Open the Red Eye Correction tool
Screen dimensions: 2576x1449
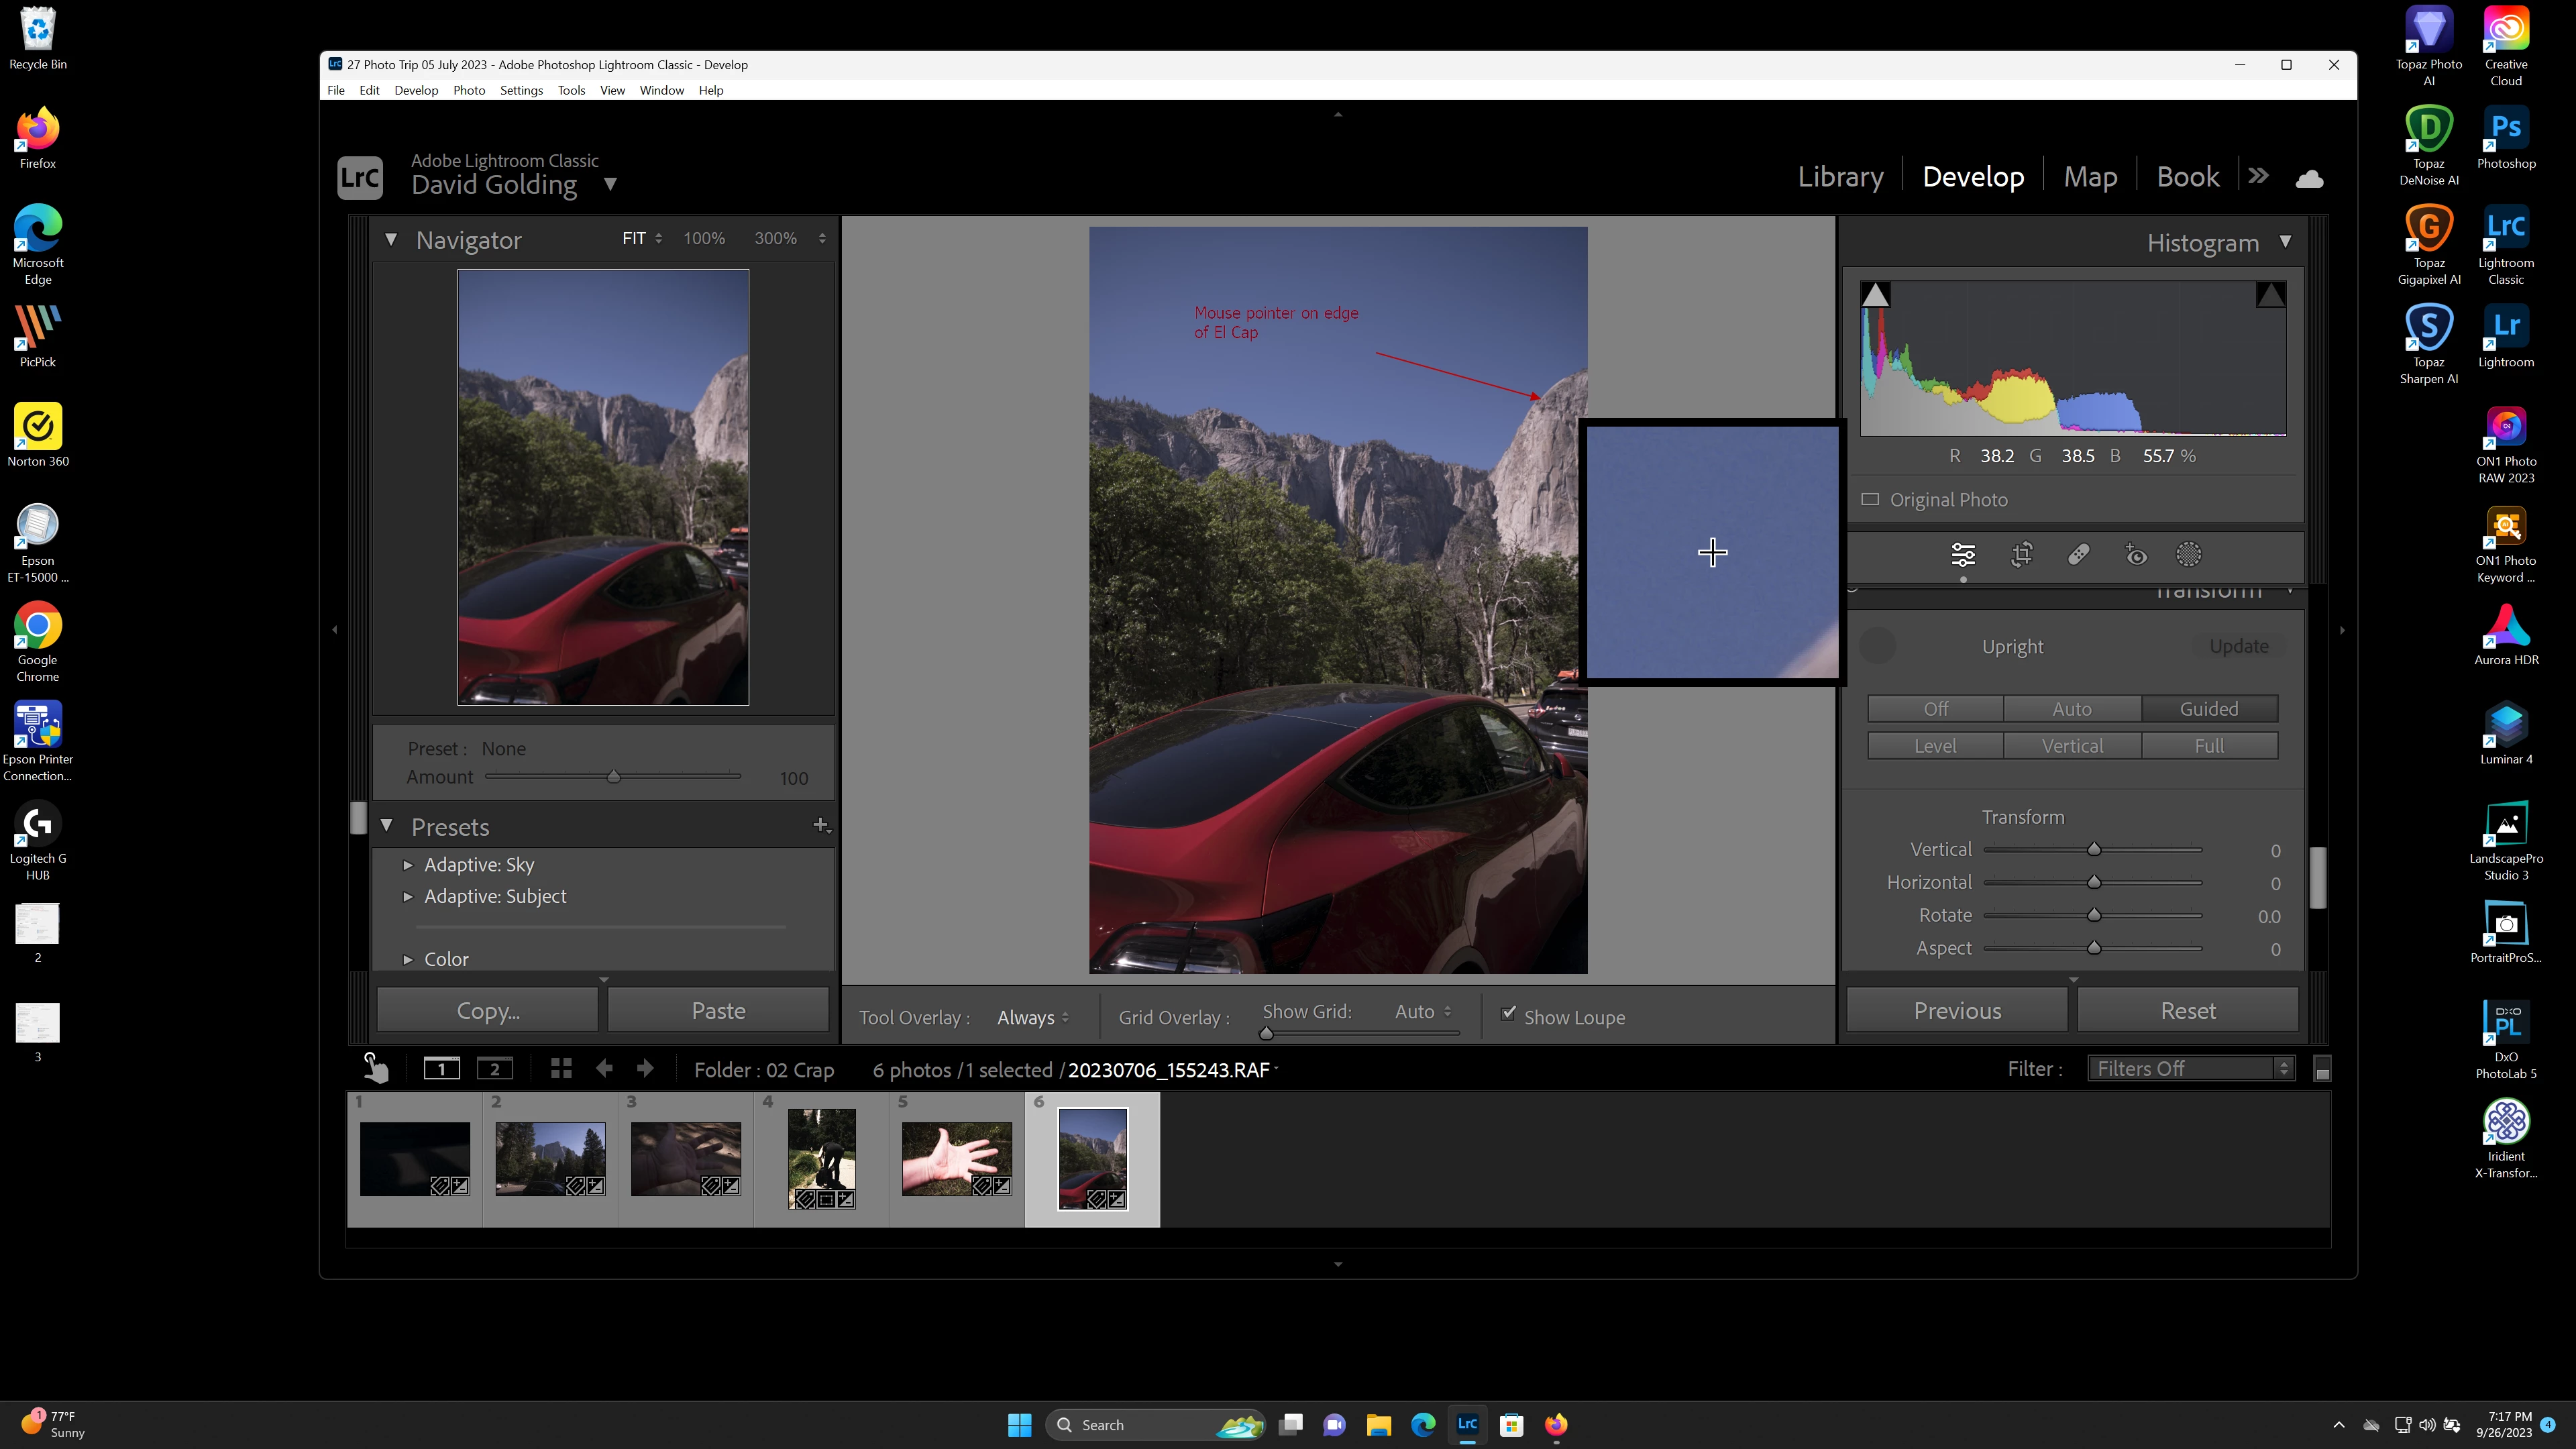tap(2135, 554)
